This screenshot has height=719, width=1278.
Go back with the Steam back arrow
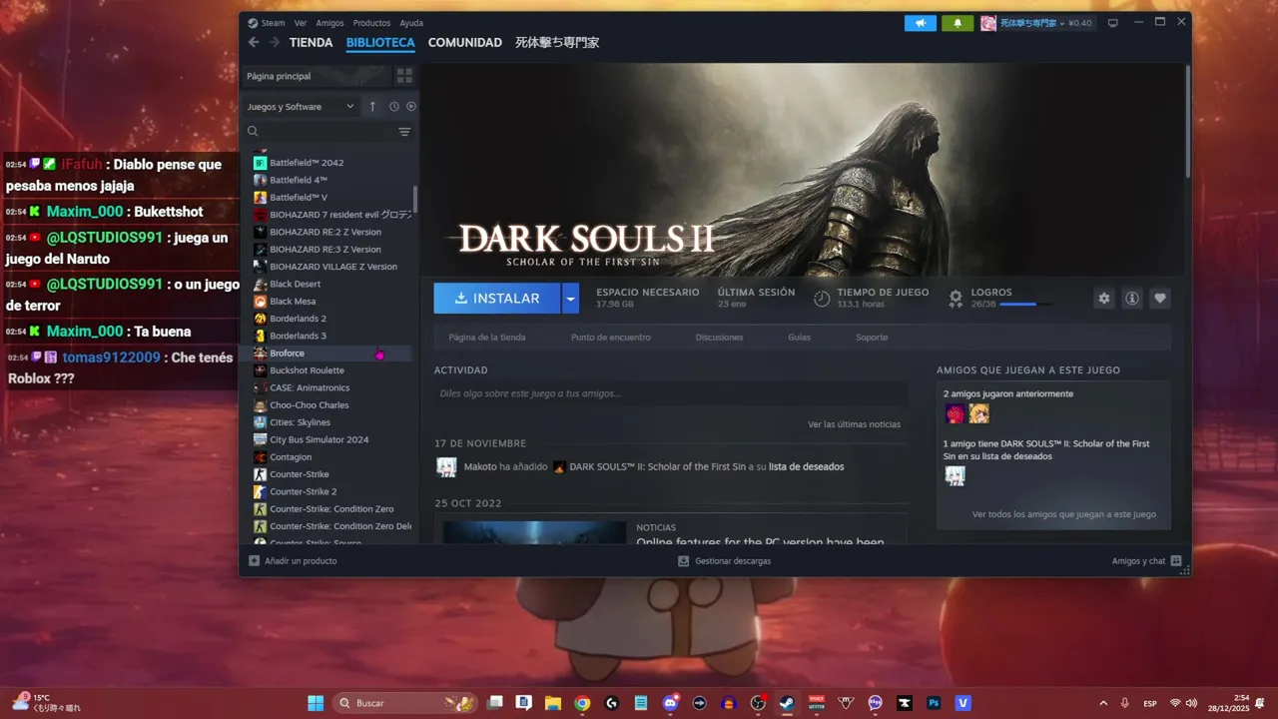253,42
